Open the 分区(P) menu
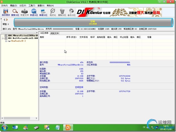The height and width of the screenshot is (132, 176). [x=23, y=6]
